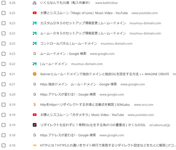Check the box for the 6:28 ballet.blue entry
Image resolution: width=176 pixels, height=150 pixels.
[4, 3]
